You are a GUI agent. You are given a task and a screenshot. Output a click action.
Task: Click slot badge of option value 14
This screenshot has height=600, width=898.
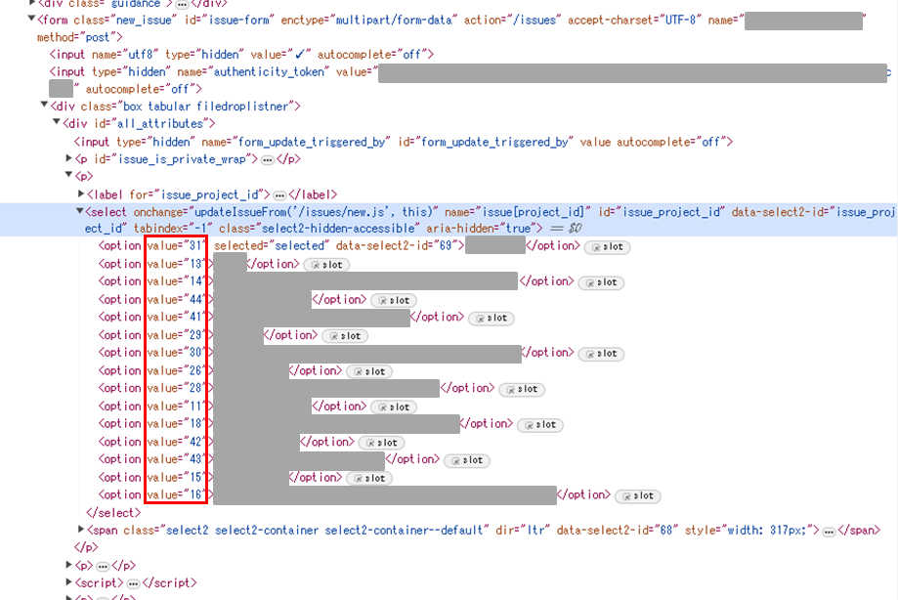click(601, 282)
